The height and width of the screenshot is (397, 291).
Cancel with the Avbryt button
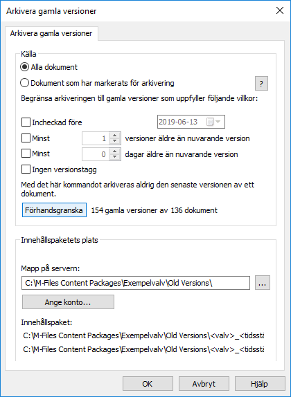(204, 384)
